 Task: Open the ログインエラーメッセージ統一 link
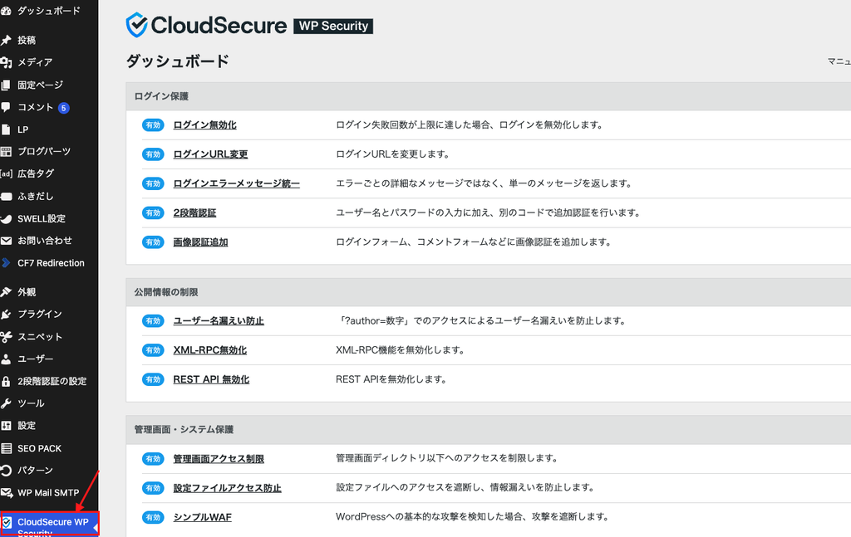point(236,183)
